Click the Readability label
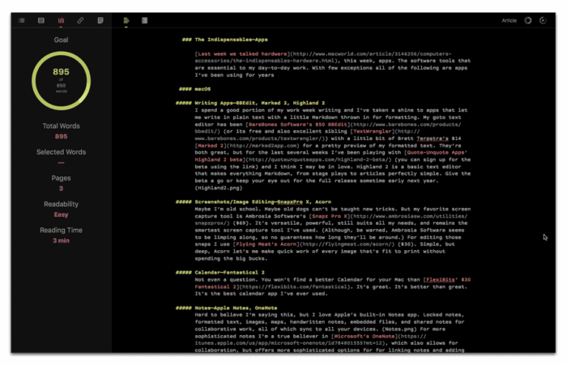Image resolution: width=567 pixels, height=365 pixels. pyautogui.click(x=61, y=204)
